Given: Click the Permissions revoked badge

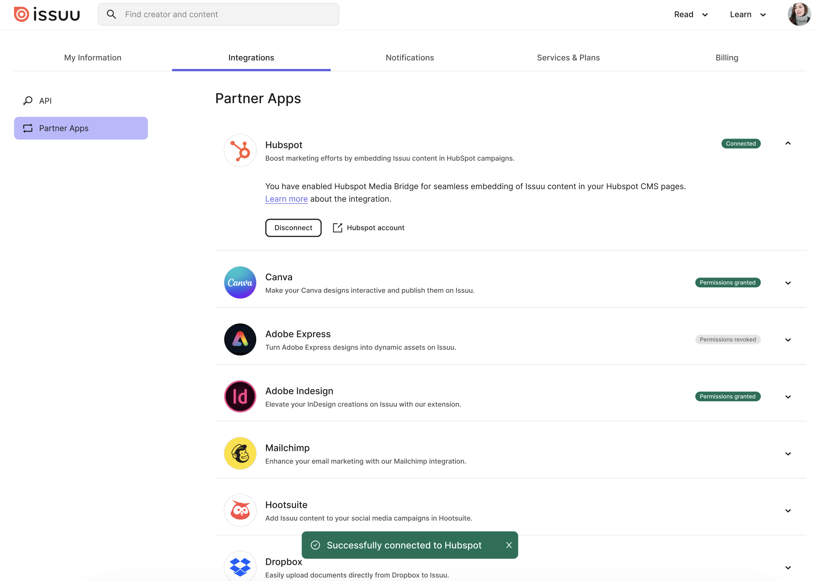Looking at the screenshot, I should [x=727, y=340].
